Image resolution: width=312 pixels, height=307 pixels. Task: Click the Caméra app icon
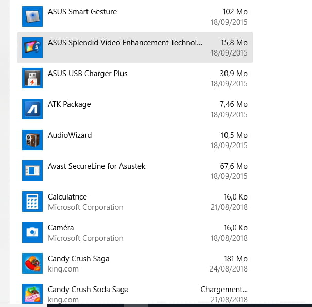(32, 232)
